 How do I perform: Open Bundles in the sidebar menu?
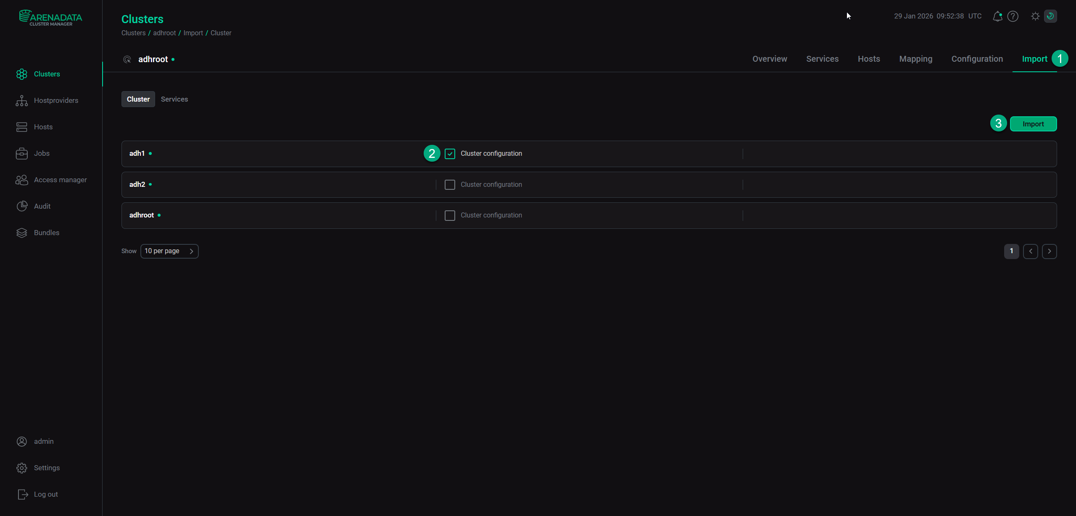[47, 233]
